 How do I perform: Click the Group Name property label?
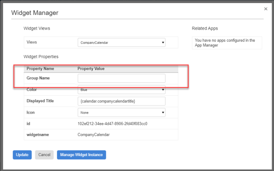coord(38,78)
